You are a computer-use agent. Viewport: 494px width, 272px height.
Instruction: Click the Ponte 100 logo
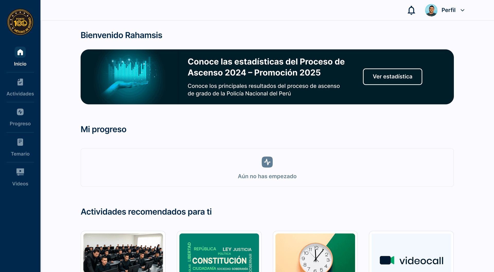(x=20, y=22)
